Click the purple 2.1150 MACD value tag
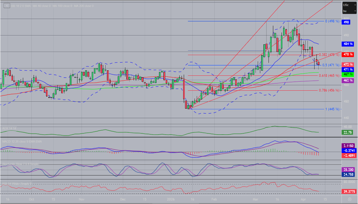The height and width of the screenshot is (204, 358). (347, 146)
